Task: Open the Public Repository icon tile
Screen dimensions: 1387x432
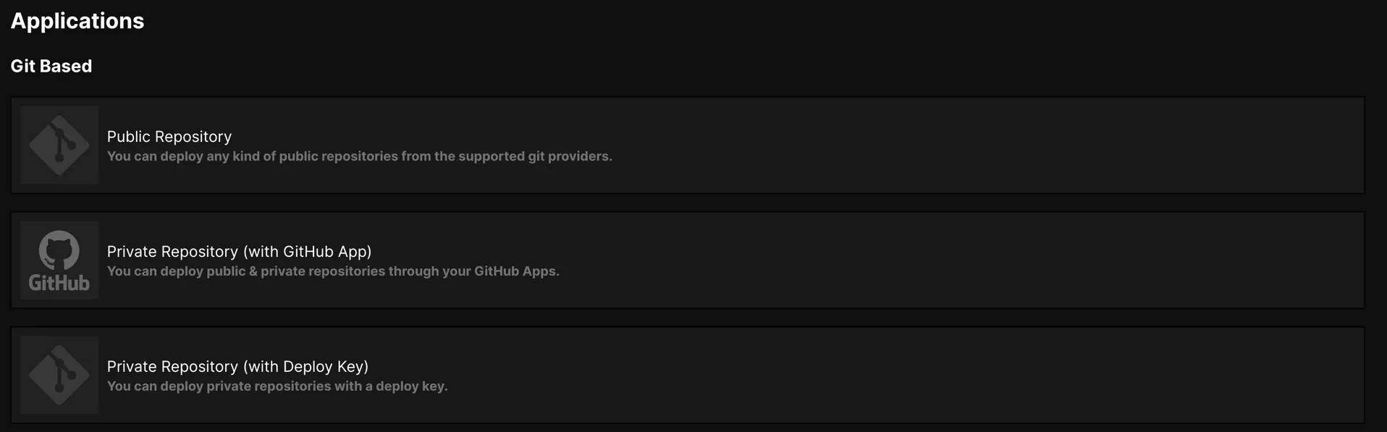Action: (59, 145)
